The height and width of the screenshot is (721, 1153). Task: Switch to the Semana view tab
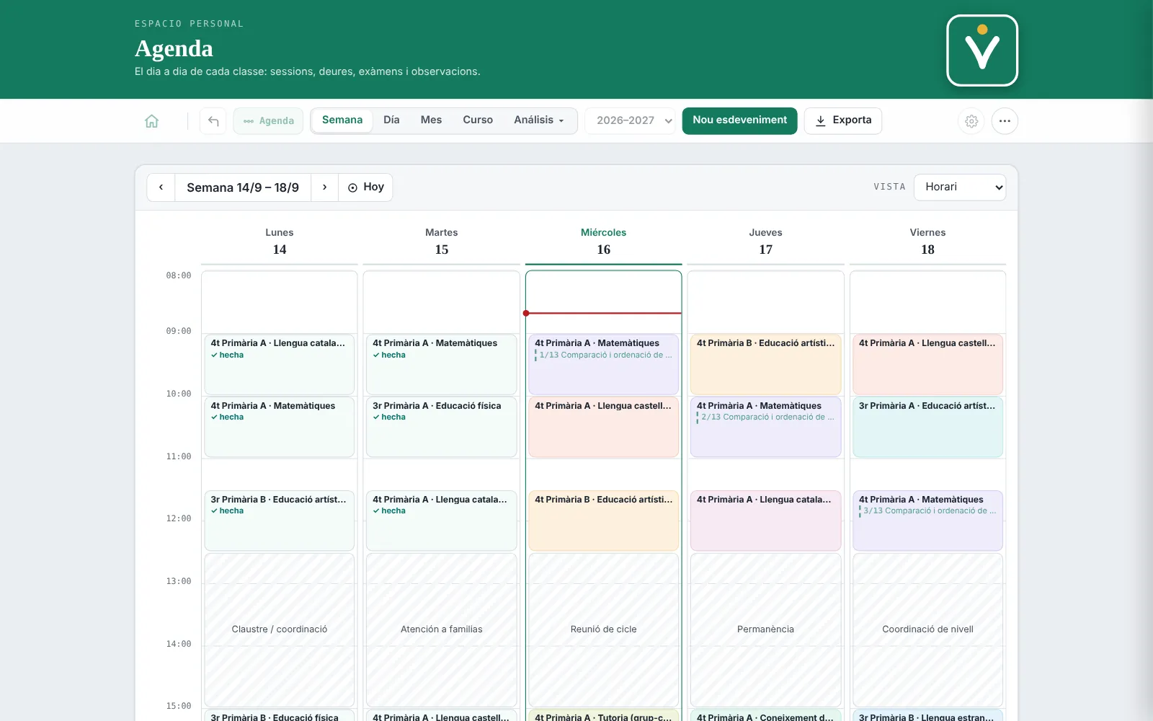pyautogui.click(x=342, y=120)
